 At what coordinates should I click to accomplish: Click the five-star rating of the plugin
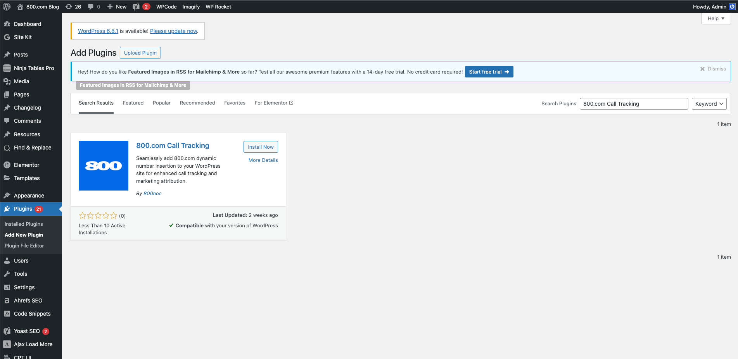point(98,216)
